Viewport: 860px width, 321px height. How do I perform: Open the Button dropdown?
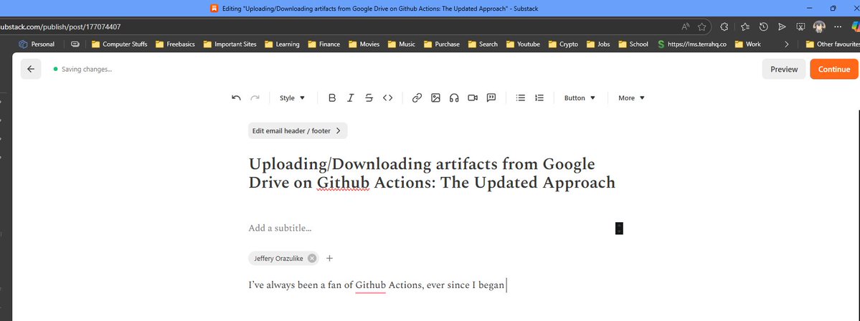pos(580,98)
